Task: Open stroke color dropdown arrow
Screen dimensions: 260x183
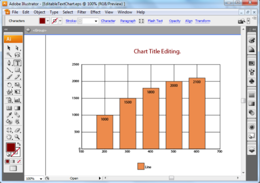Action: pyautogui.click(x=60, y=21)
